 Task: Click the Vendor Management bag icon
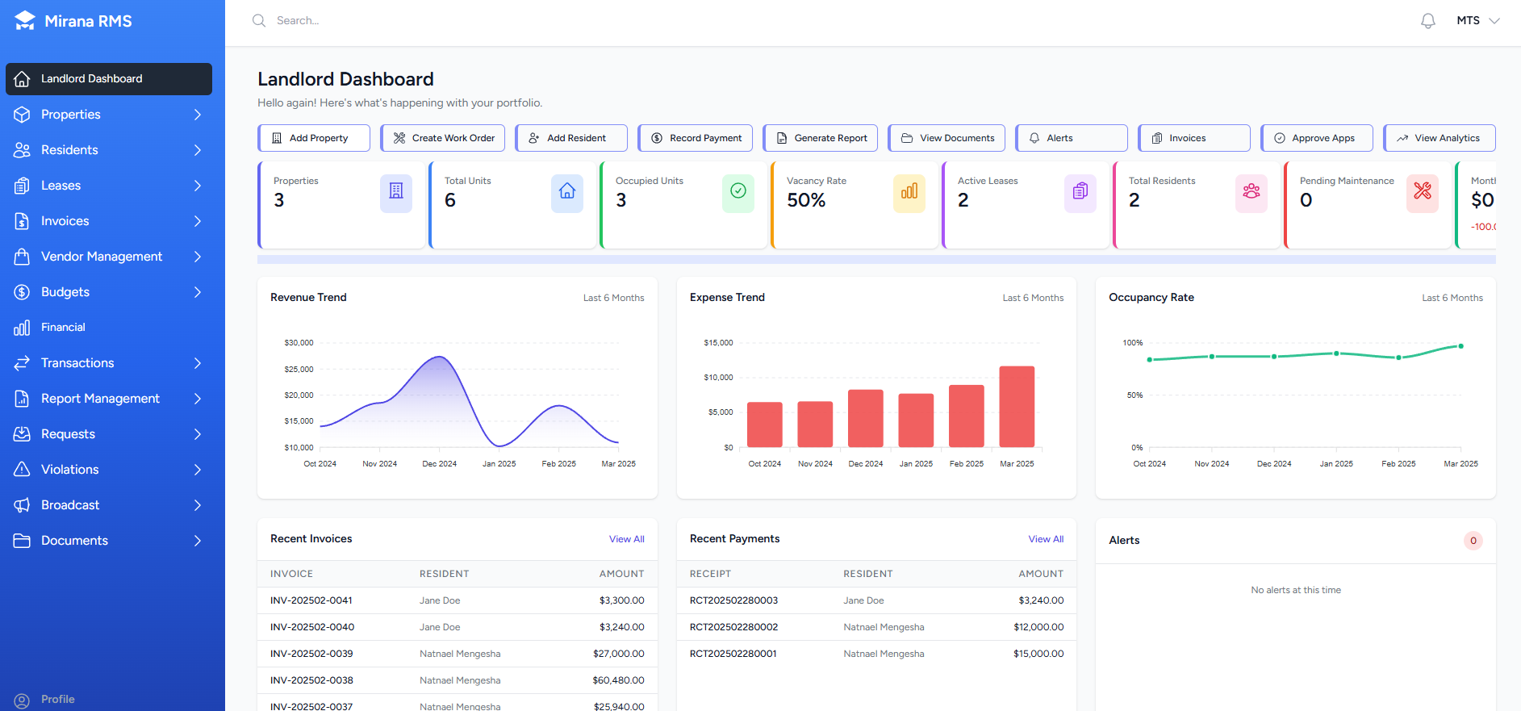pos(22,257)
